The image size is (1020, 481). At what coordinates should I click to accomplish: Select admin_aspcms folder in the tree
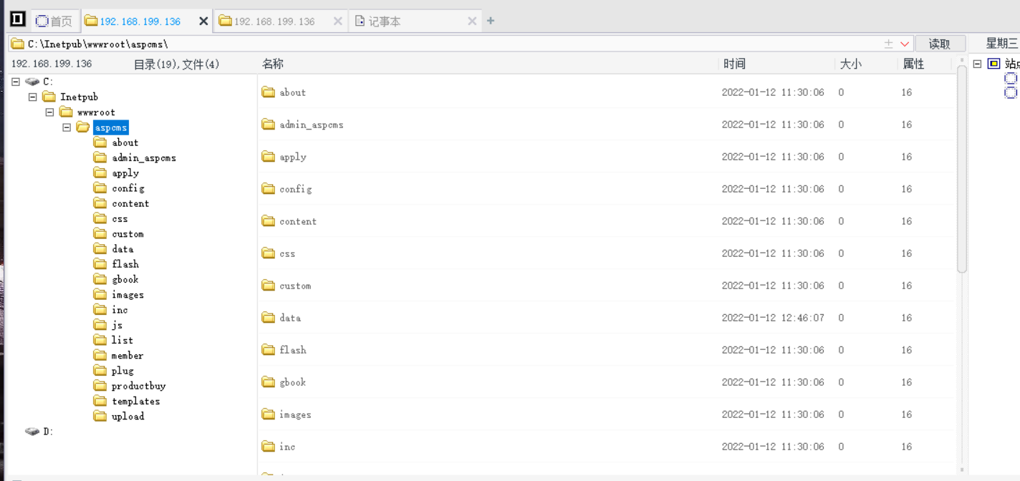135,158
